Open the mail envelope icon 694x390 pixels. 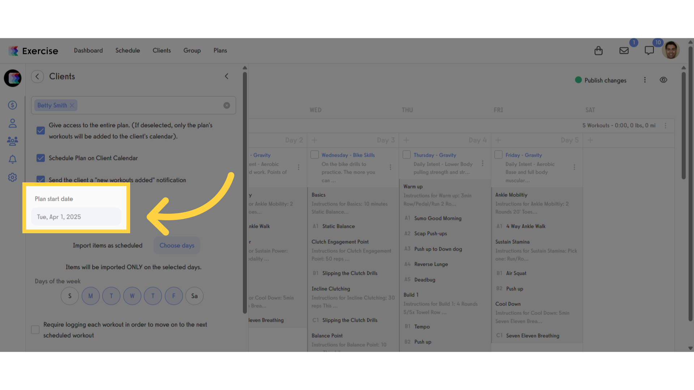click(x=624, y=51)
